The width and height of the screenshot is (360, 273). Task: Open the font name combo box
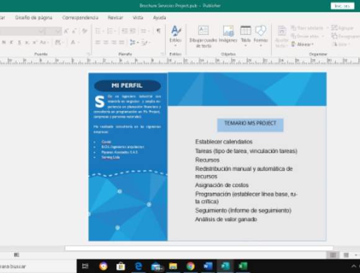22,31
